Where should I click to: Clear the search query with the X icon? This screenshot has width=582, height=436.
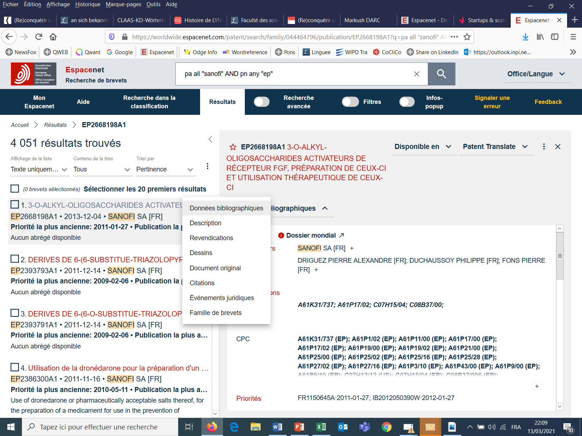click(x=416, y=74)
